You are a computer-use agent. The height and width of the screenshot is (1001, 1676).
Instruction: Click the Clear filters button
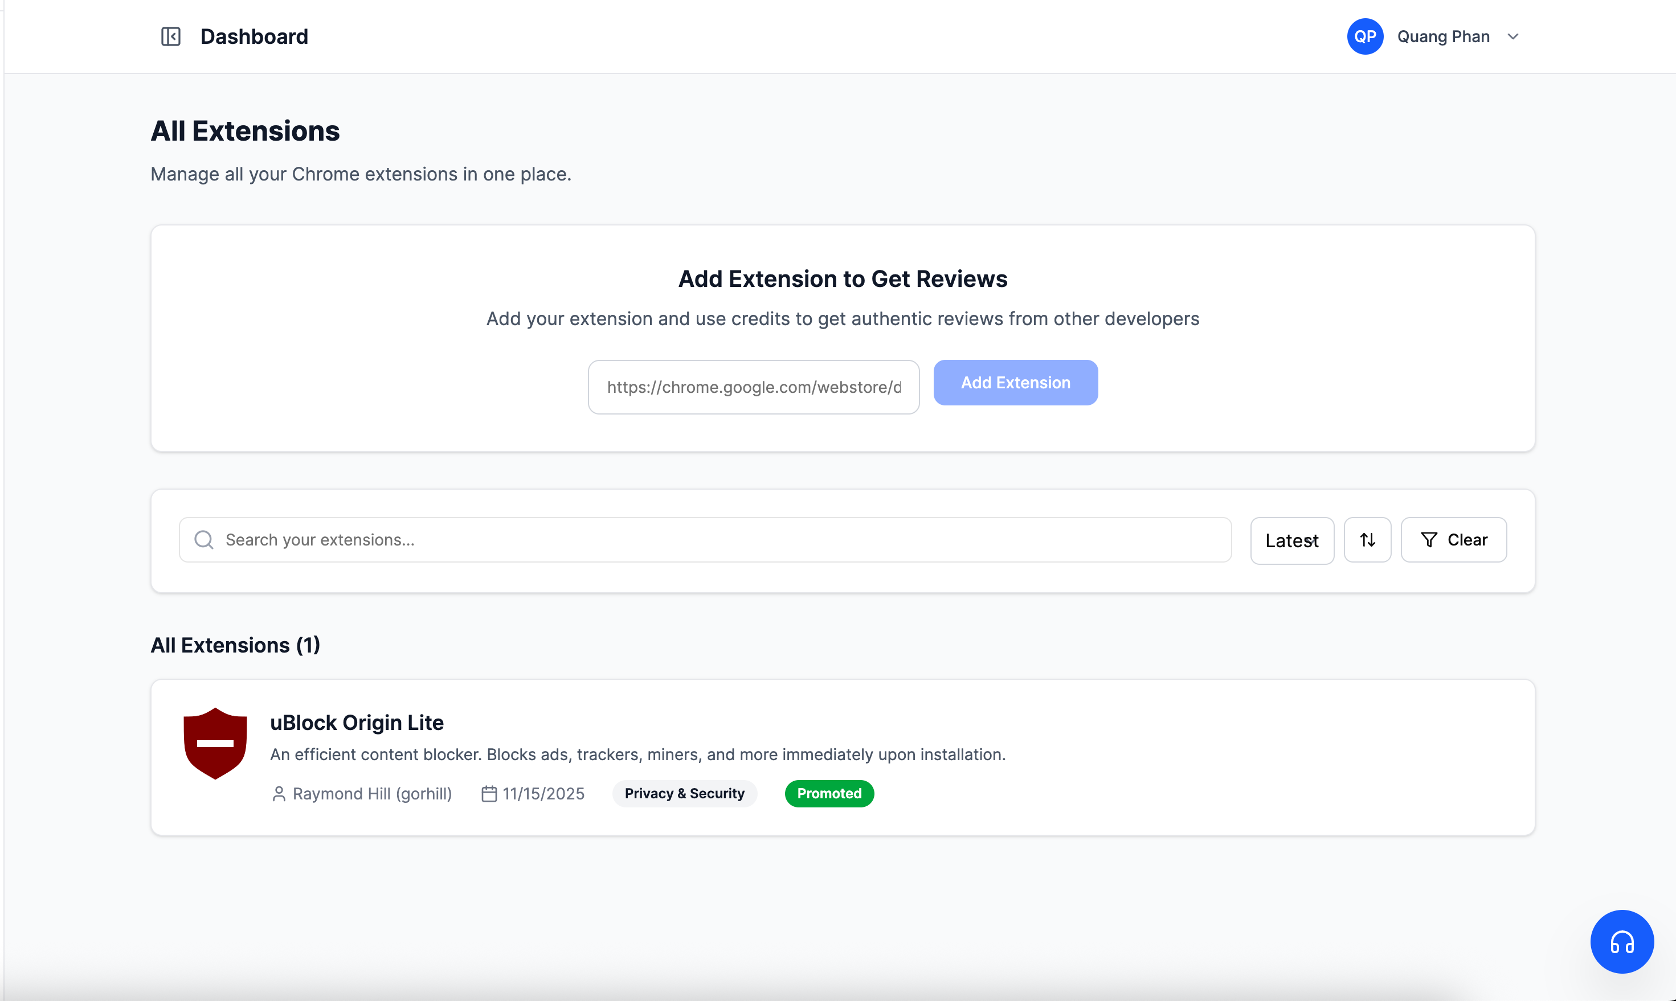(x=1454, y=540)
